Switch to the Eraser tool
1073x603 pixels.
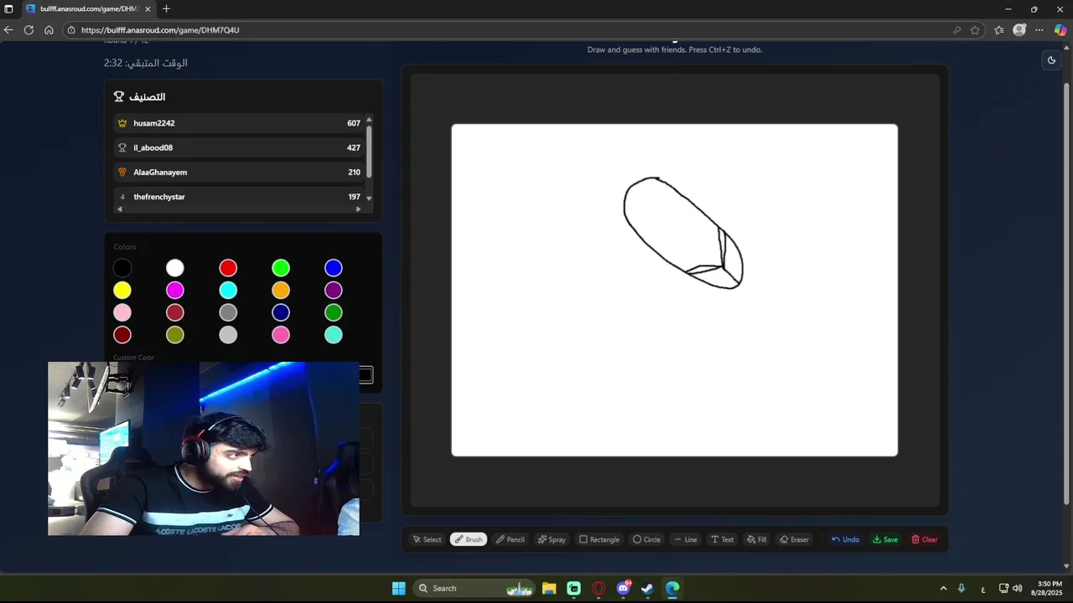794,539
